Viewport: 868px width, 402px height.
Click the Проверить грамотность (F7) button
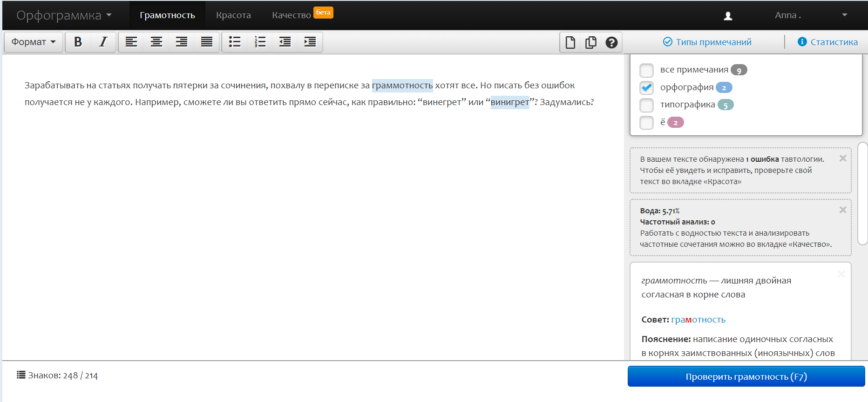pyautogui.click(x=746, y=376)
